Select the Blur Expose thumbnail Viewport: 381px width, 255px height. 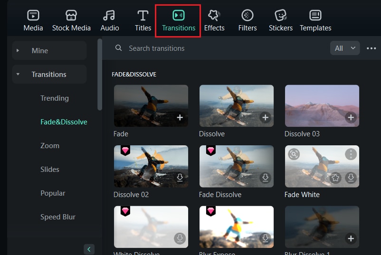(x=237, y=227)
